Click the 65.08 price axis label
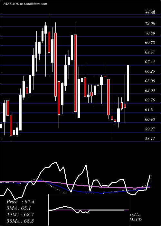The image size is (161, 226). [x=150, y=81]
